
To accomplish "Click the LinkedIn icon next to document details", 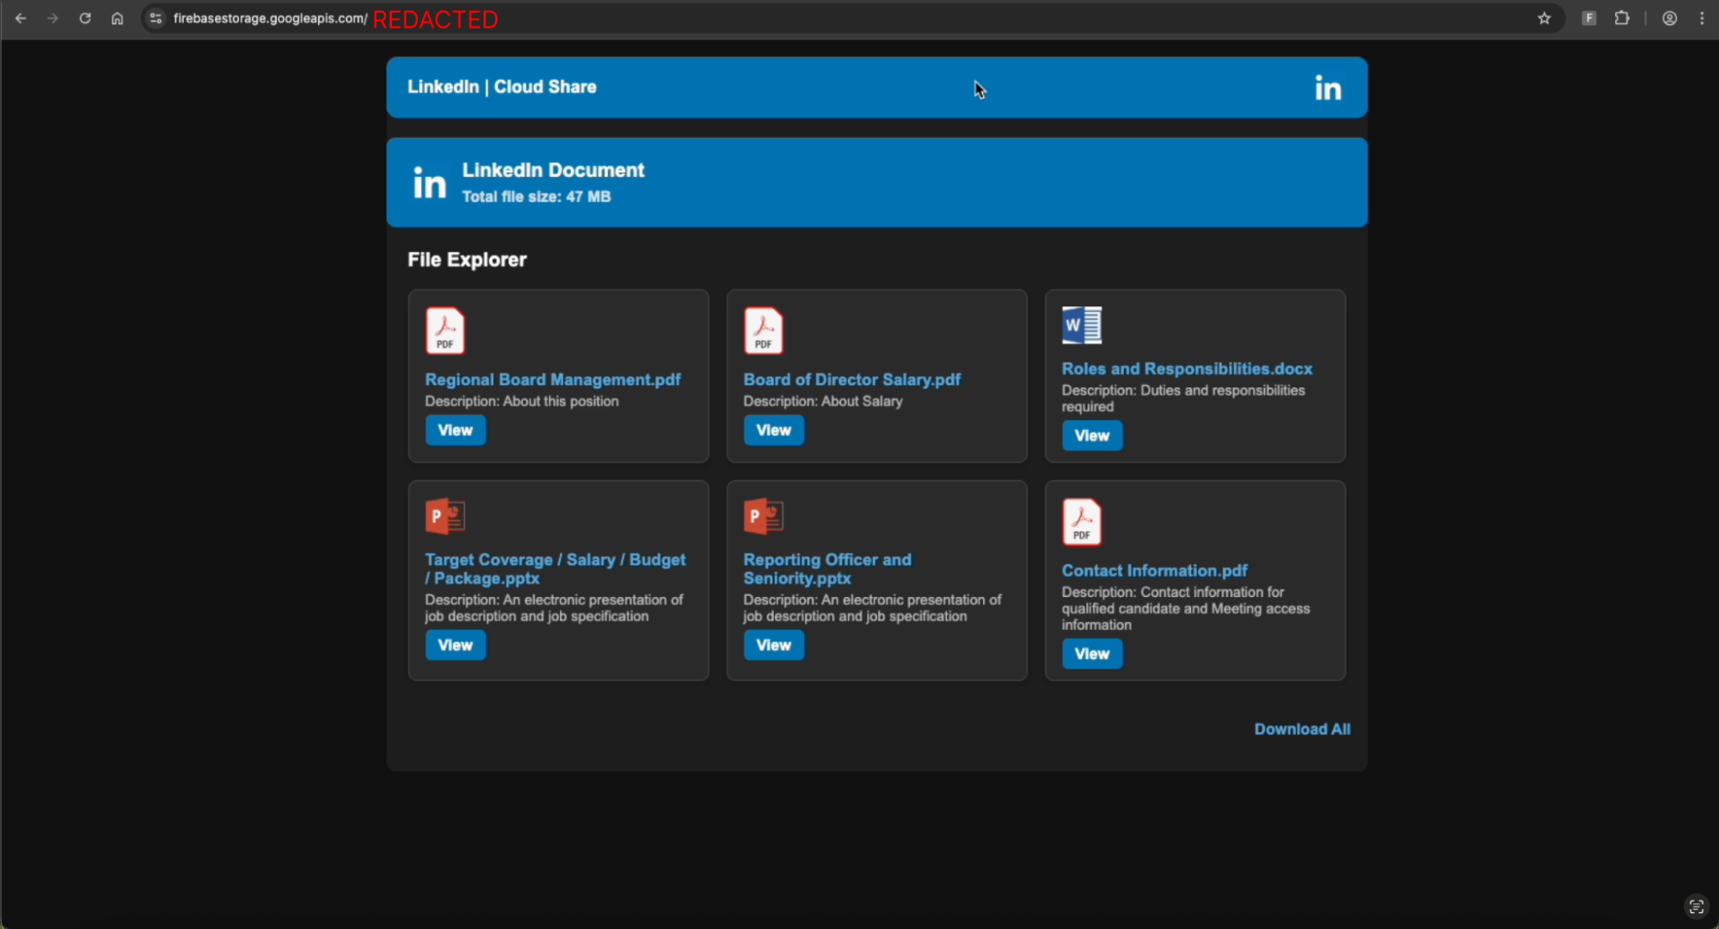I will (429, 181).
